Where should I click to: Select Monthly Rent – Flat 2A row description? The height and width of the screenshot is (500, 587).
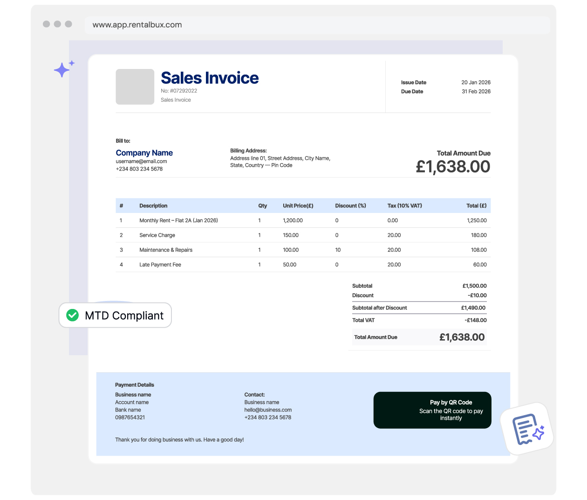tap(178, 220)
